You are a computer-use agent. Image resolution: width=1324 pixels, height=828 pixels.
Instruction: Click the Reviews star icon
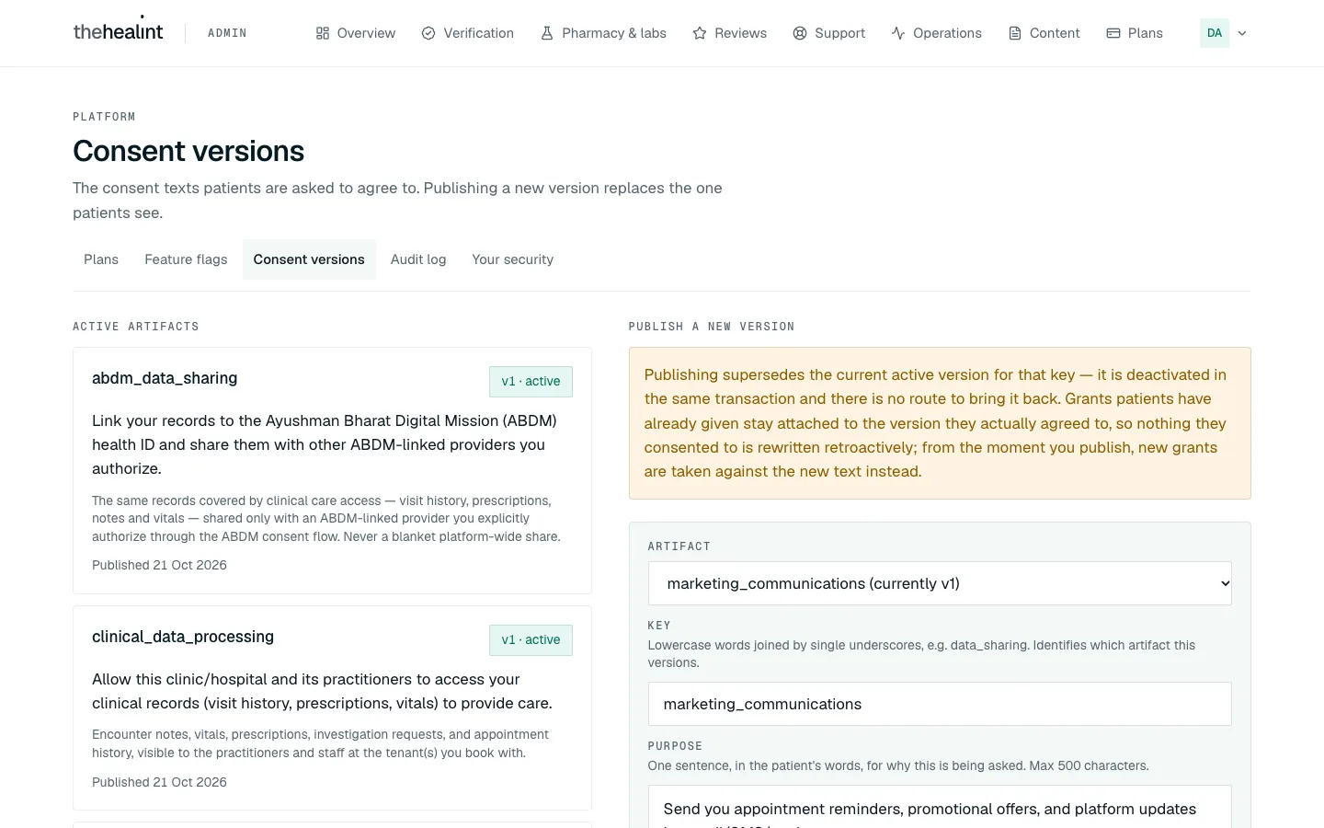(x=700, y=33)
